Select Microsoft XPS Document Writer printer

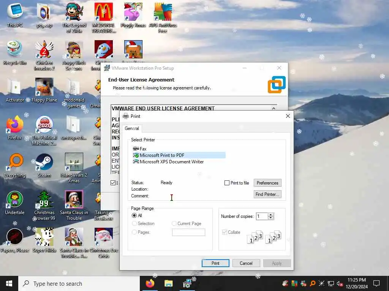coord(168,161)
